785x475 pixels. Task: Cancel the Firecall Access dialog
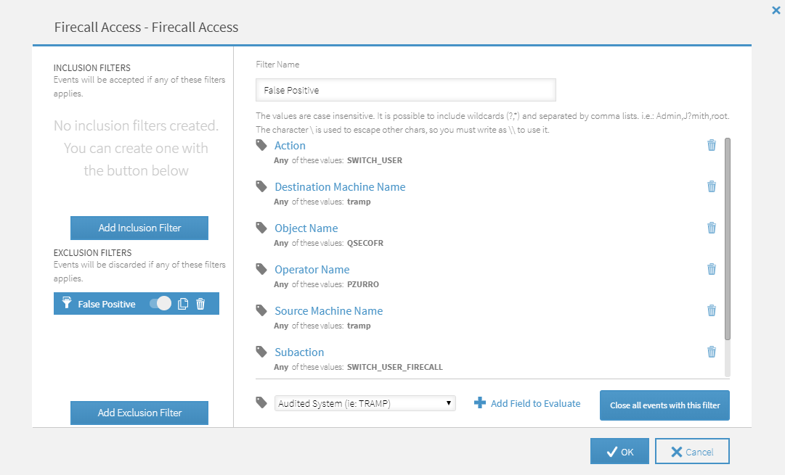[x=691, y=451]
